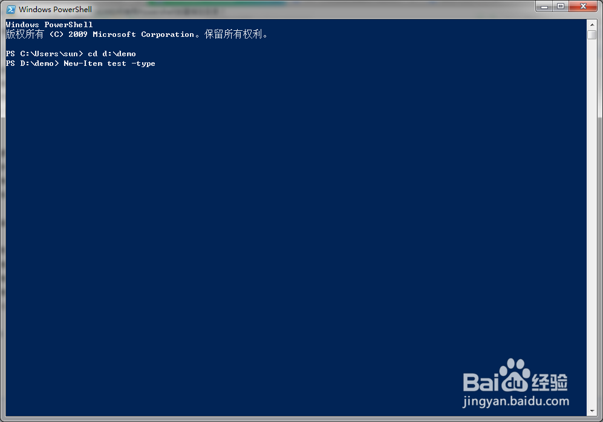Click the Windows PowerShell title bar text
Image resolution: width=603 pixels, height=422 pixels.
(x=56, y=9)
